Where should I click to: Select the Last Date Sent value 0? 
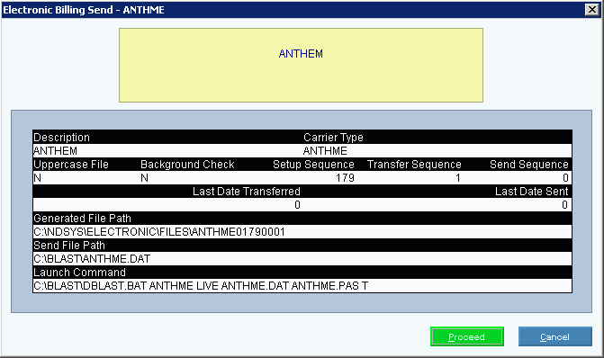pos(564,205)
